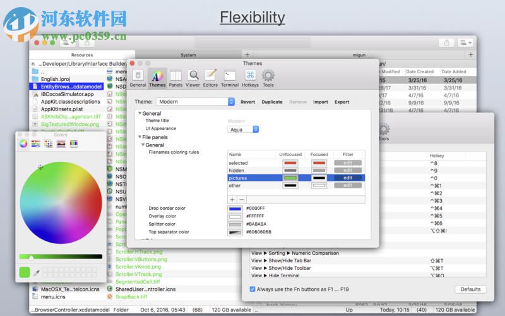Click the Defaults button in Hotkeys window
This screenshot has width=505, height=316.
470,289
